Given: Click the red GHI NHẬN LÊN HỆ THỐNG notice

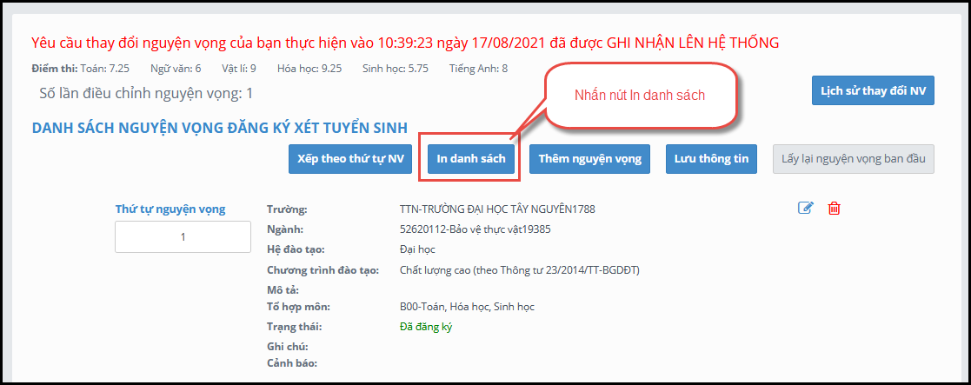Looking at the screenshot, I should coord(405,42).
